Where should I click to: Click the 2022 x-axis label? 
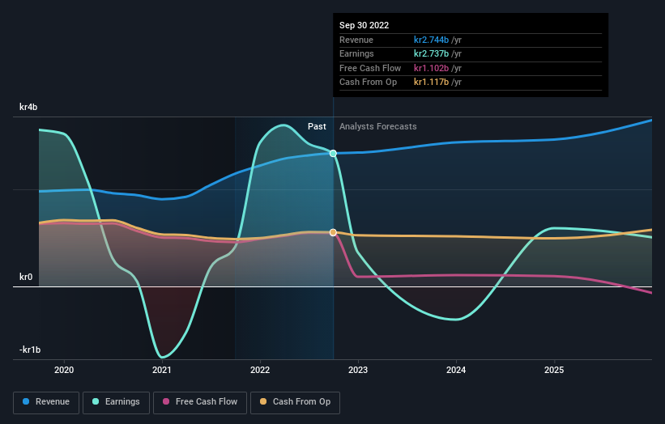[x=260, y=371]
